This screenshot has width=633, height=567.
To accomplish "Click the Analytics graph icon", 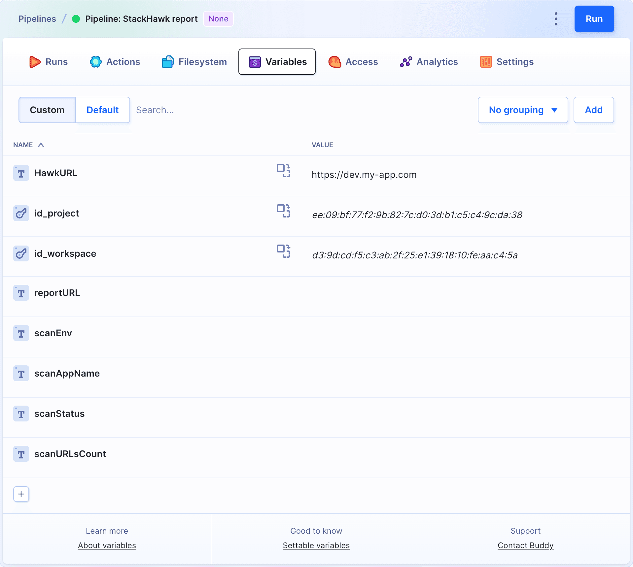I will click(406, 62).
